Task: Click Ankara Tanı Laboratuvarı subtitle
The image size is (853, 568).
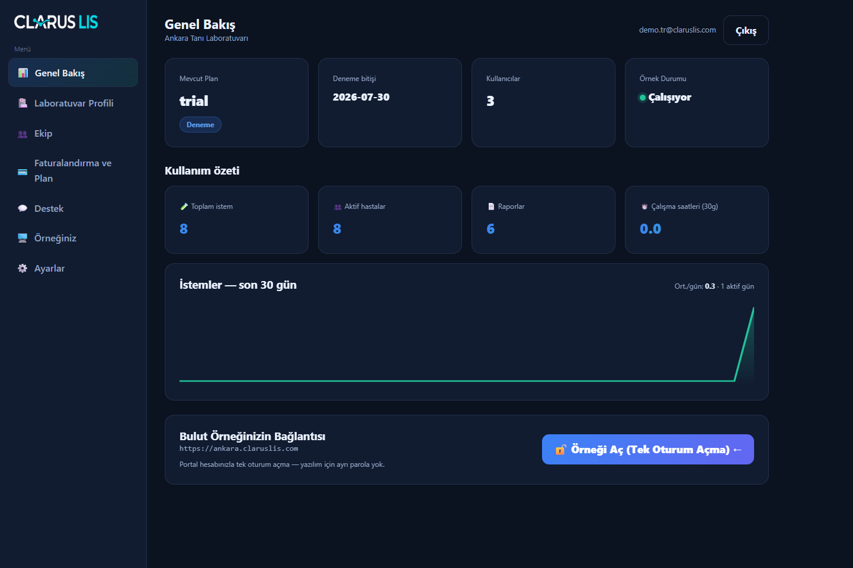Action: (x=206, y=38)
